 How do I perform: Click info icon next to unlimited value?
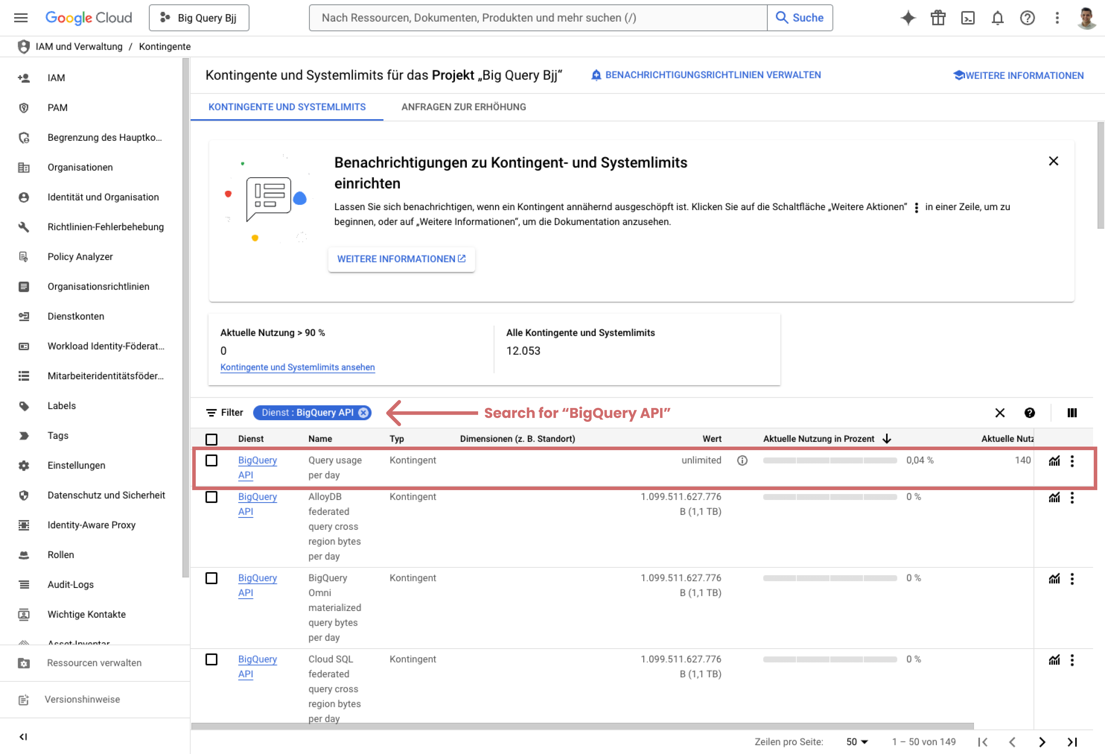click(742, 460)
